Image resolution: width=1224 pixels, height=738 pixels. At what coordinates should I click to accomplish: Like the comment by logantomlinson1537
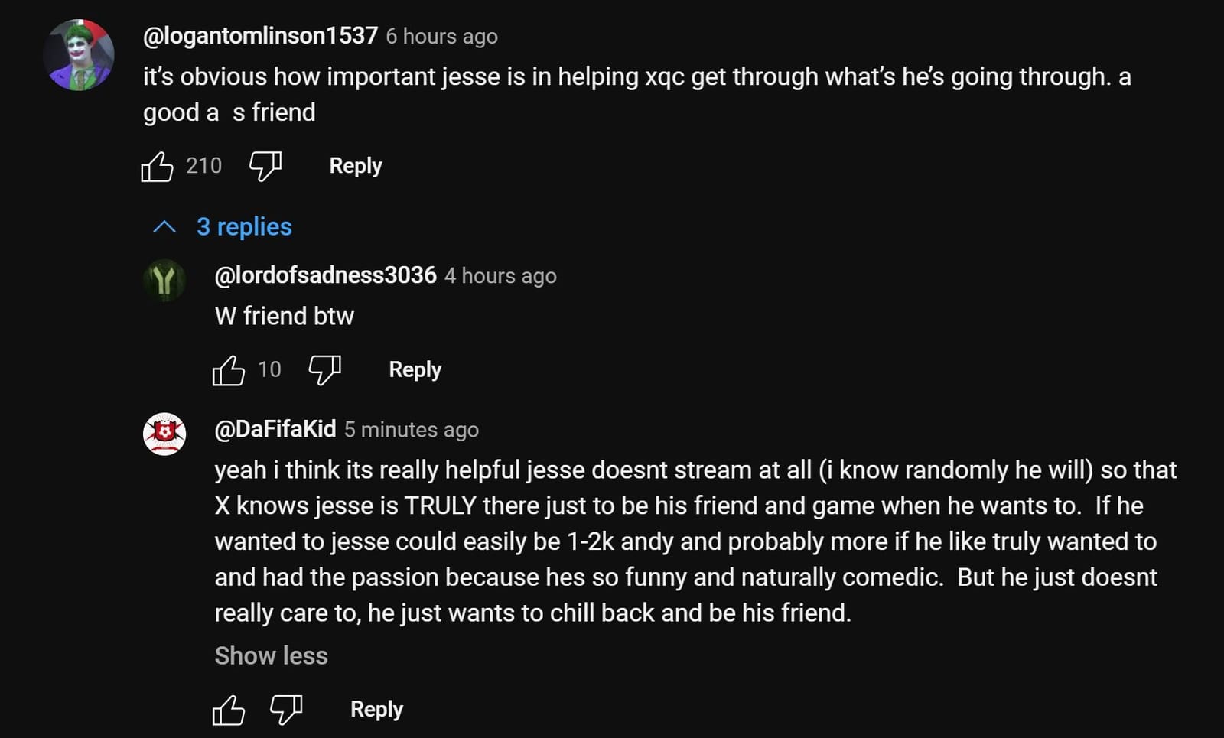click(x=158, y=166)
